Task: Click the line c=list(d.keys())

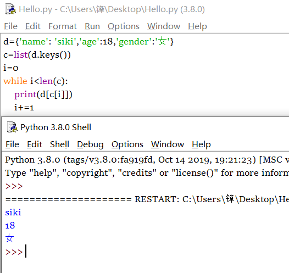Action: click(37, 55)
